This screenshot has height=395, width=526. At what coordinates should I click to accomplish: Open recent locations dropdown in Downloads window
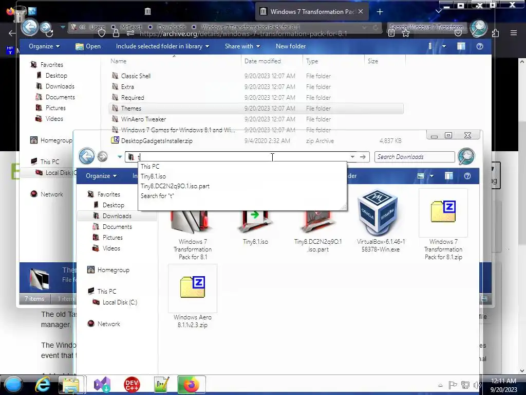click(x=119, y=156)
